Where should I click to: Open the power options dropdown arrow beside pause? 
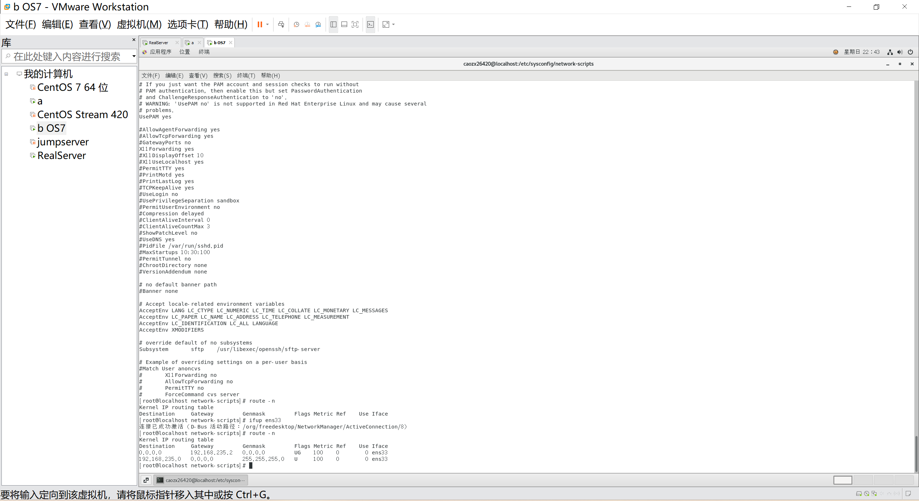(x=267, y=24)
